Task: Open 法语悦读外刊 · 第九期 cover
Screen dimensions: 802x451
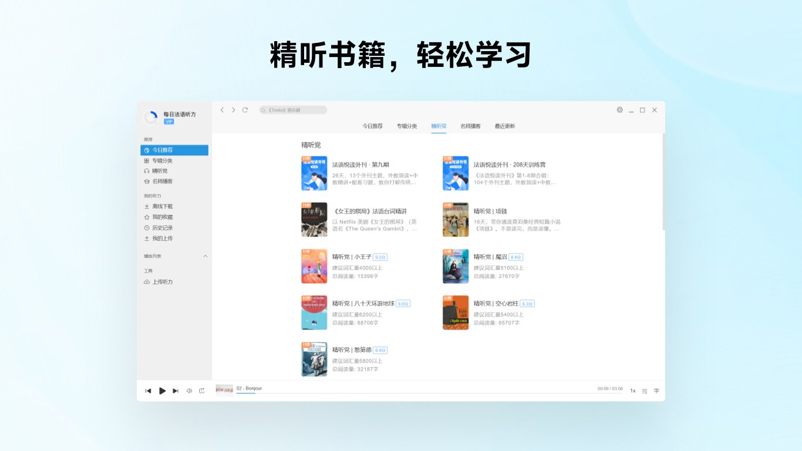Action: pyautogui.click(x=314, y=173)
